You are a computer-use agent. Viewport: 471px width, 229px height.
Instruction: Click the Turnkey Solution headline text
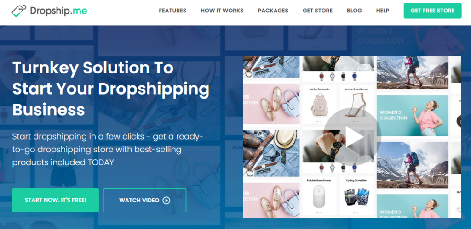[111, 89]
